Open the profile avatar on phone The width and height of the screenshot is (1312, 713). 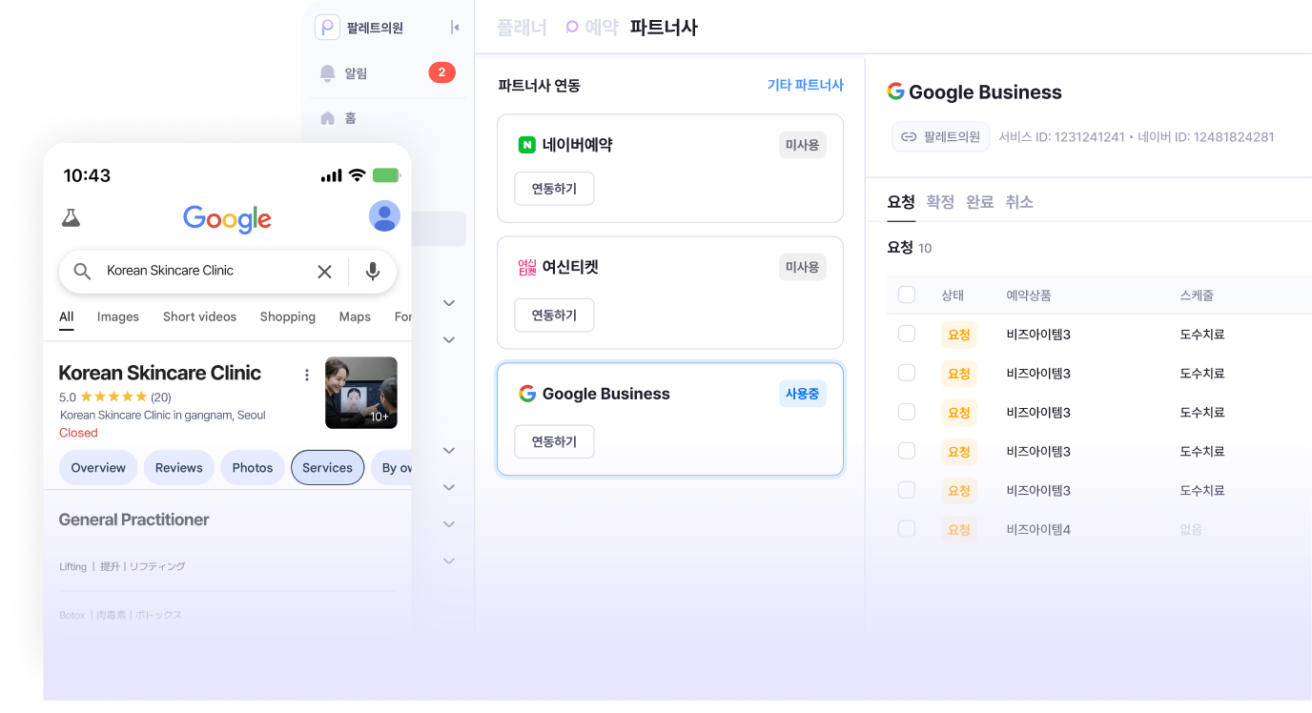coord(384,216)
